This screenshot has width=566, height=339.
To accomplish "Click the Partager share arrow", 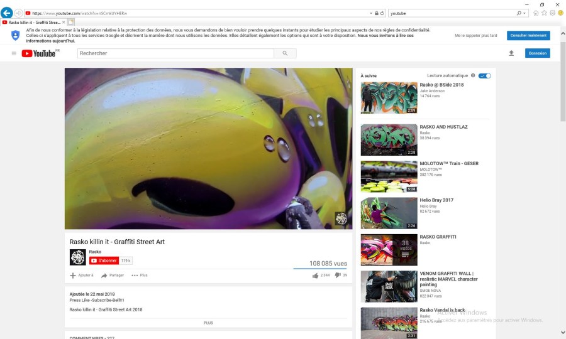I will pyautogui.click(x=104, y=275).
